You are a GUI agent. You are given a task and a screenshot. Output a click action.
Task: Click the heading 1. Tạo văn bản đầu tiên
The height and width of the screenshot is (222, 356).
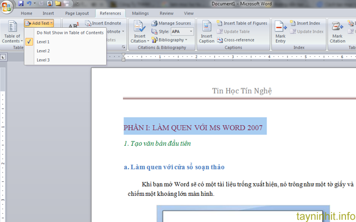pos(157,144)
